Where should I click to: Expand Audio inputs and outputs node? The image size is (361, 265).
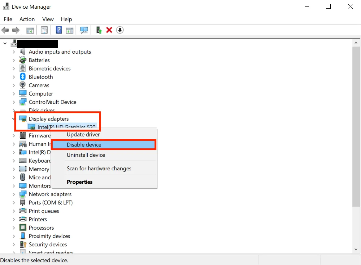(x=14, y=52)
